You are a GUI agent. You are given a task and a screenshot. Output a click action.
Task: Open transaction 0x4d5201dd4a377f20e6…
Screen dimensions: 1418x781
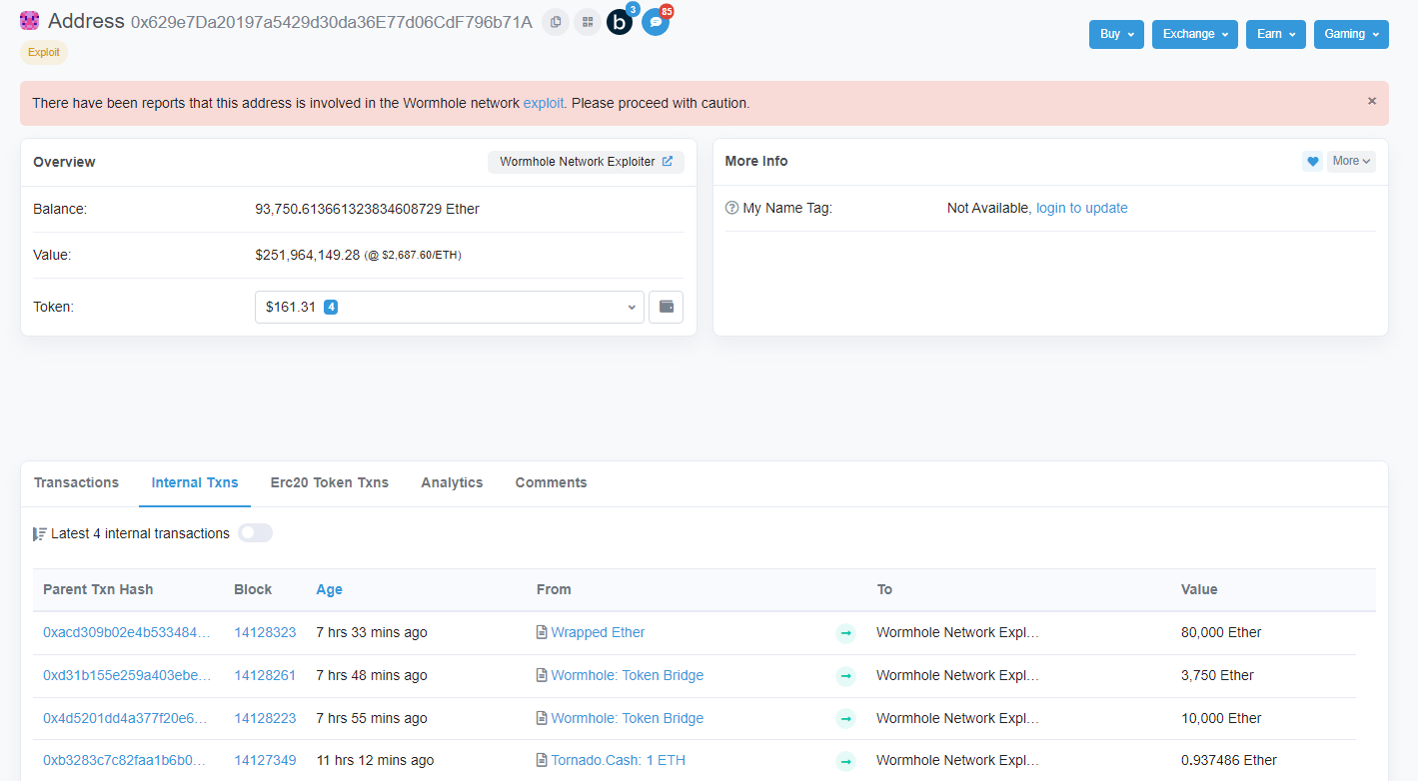[127, 718]
